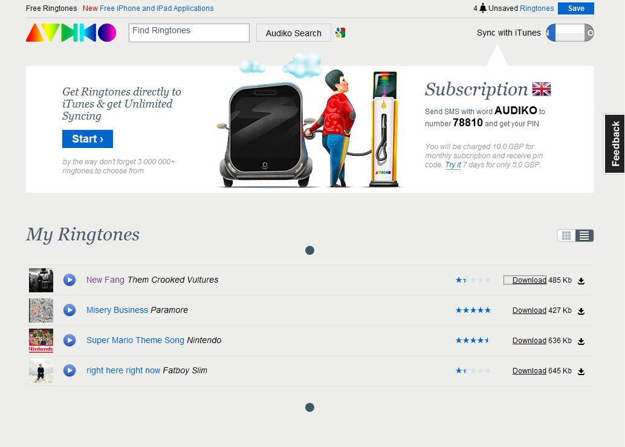Click the download arrow icon for Super Mario Theme

(x=581, y=341)
